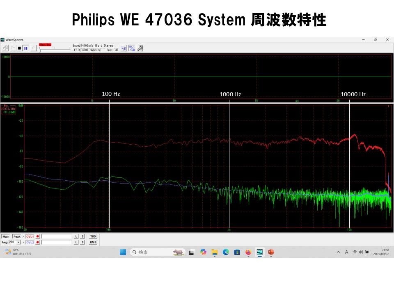
Task: Enable RMS measurement display
Action: (x=93, y=242)
